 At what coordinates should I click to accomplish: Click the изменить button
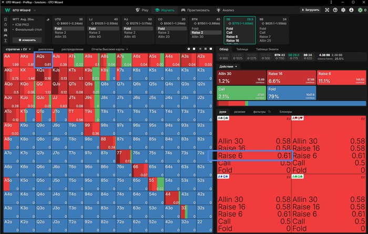(x=27, y=40)
